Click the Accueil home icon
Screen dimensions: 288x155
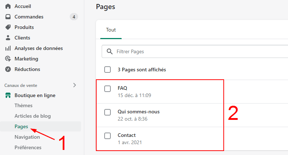(8, 6)
